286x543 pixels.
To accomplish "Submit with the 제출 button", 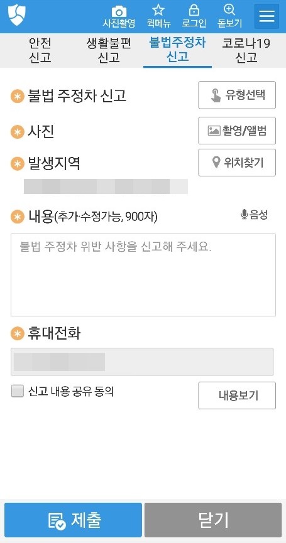I will 73,520.
